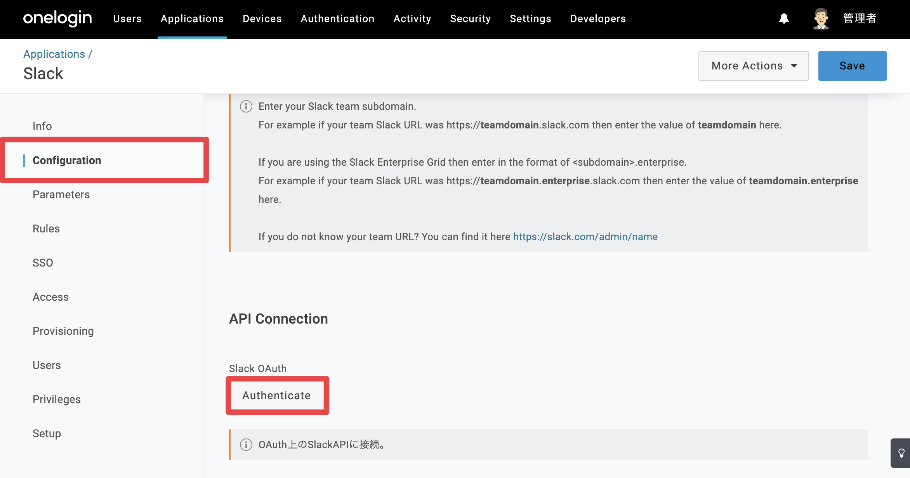The width and height of the screenshot is (910, 478).
Task: Click the OAuth上のSlackAPIに接続 note
Action: tap(322, 445)
